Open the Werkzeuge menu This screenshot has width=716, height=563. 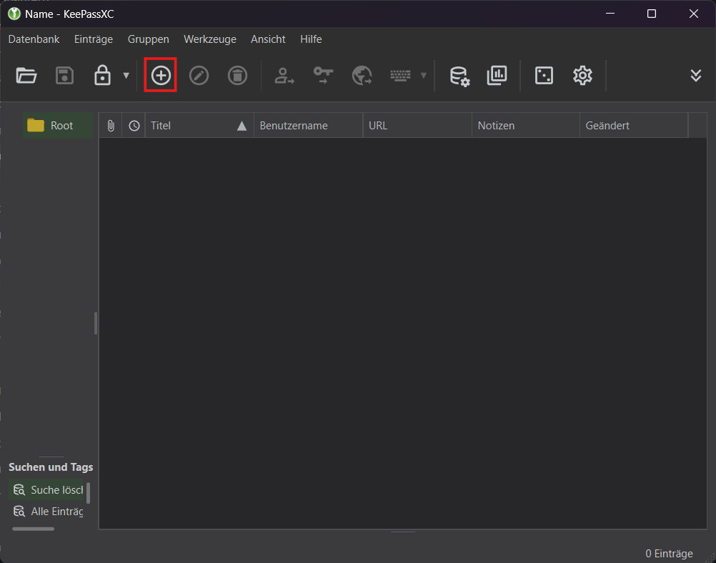[x=209, y=39]
